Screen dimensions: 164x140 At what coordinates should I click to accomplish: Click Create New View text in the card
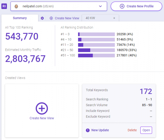[x=42, y=118]
